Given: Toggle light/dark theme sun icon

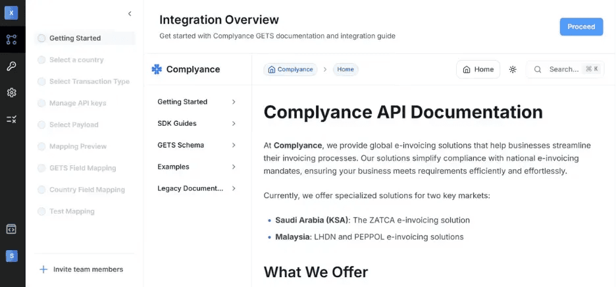Looking at the screenshot, I should tap(513, 69).
